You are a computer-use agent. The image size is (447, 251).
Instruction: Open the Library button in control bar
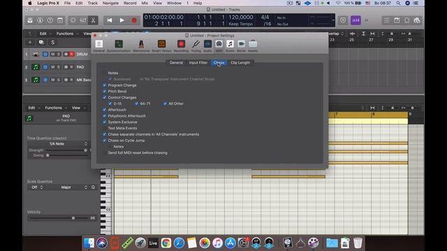[x=30, y=20]
